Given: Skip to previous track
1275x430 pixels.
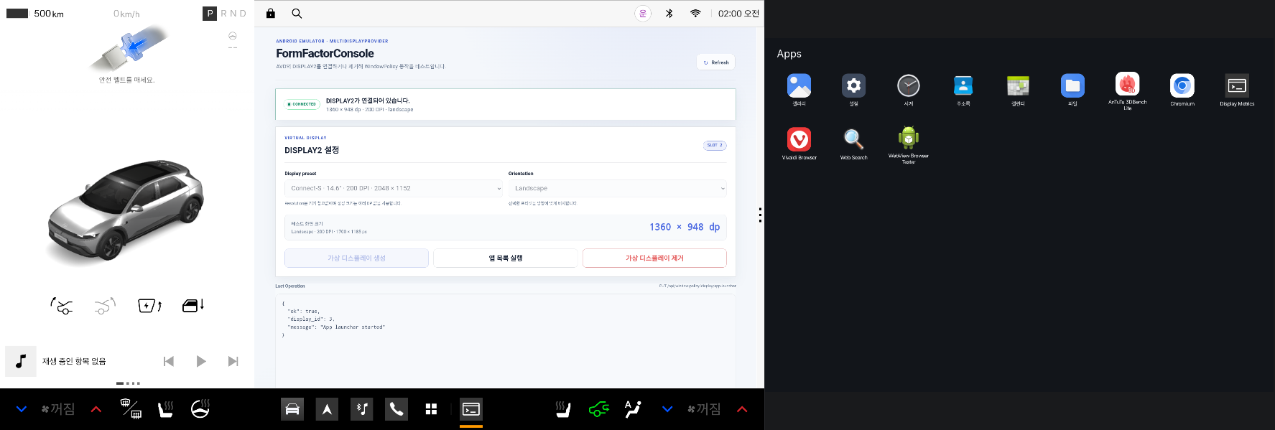Looking at the screenshot, I should coord(169,361).
